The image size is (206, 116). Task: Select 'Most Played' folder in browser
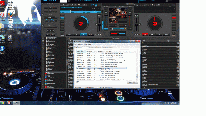tap(49, 81)
